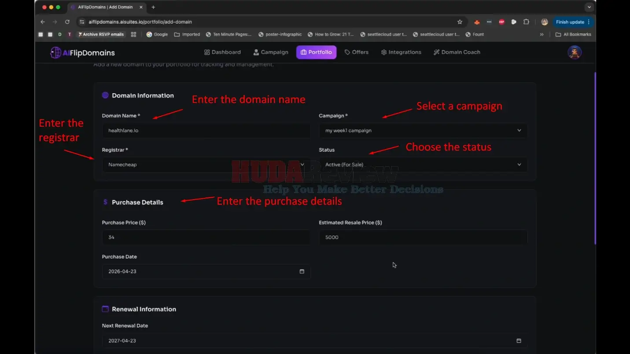Click the AIFlipDomains logo
The image size is (630, 354).
82,53
